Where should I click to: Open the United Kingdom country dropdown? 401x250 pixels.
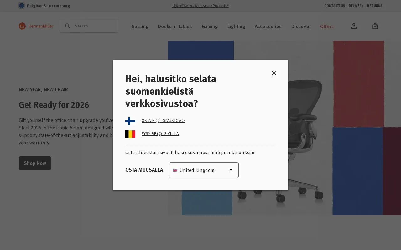click(204, 170)
